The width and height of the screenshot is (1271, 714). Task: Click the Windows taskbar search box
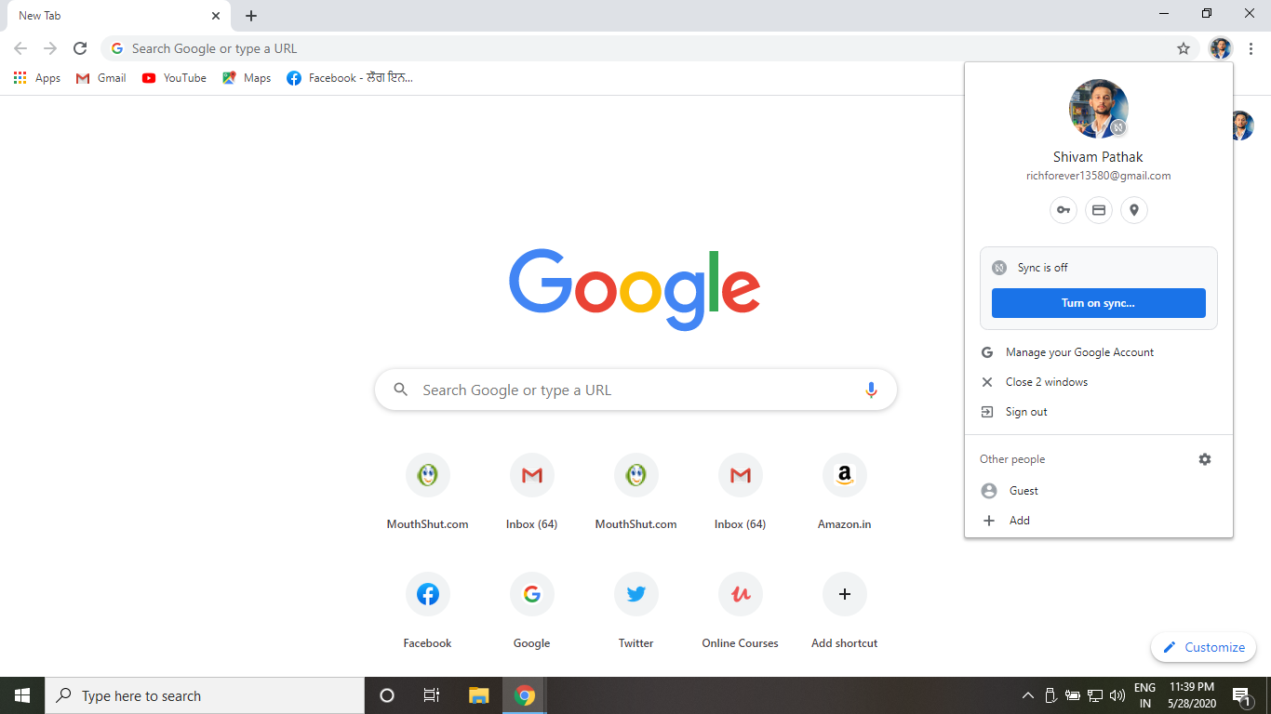pos(205,695)
